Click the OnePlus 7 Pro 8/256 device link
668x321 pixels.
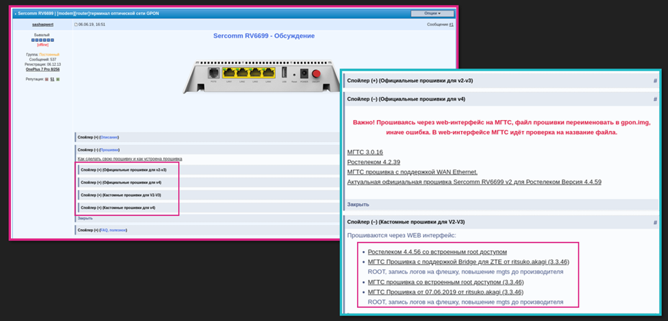tap(42, 69)
